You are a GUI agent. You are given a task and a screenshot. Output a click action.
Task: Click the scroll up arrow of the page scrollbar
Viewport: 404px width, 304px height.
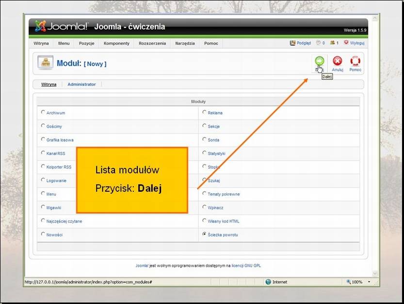[375, 18]
